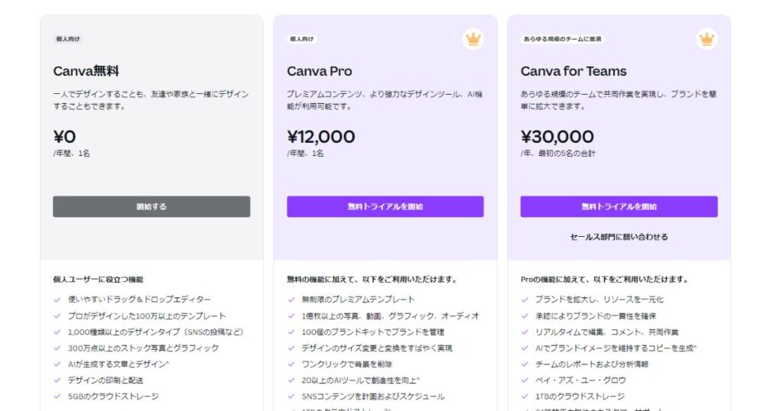Click checkmark beside 1TBのクラウドストレージ
The image size is (783, 411).
525,396
